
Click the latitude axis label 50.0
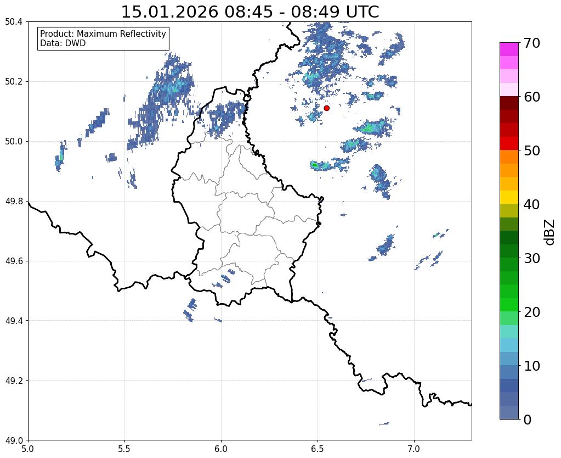pos(14,142)
